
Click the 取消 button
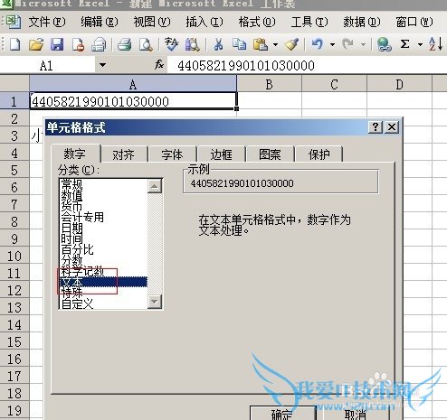pos(356,414)
